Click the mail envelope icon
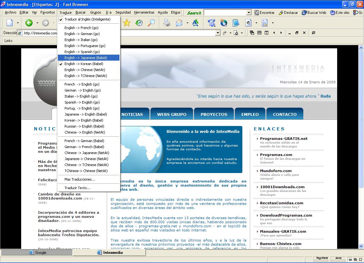Viewport: 364px width, 263px height. 179,23
